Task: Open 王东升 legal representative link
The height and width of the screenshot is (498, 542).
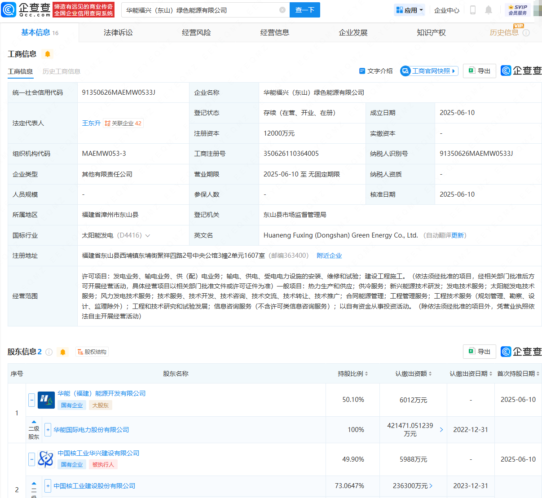Action: [x=91, y=123]
